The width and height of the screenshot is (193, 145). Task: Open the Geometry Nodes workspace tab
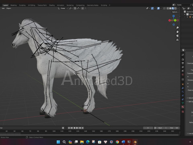(92, 5)
